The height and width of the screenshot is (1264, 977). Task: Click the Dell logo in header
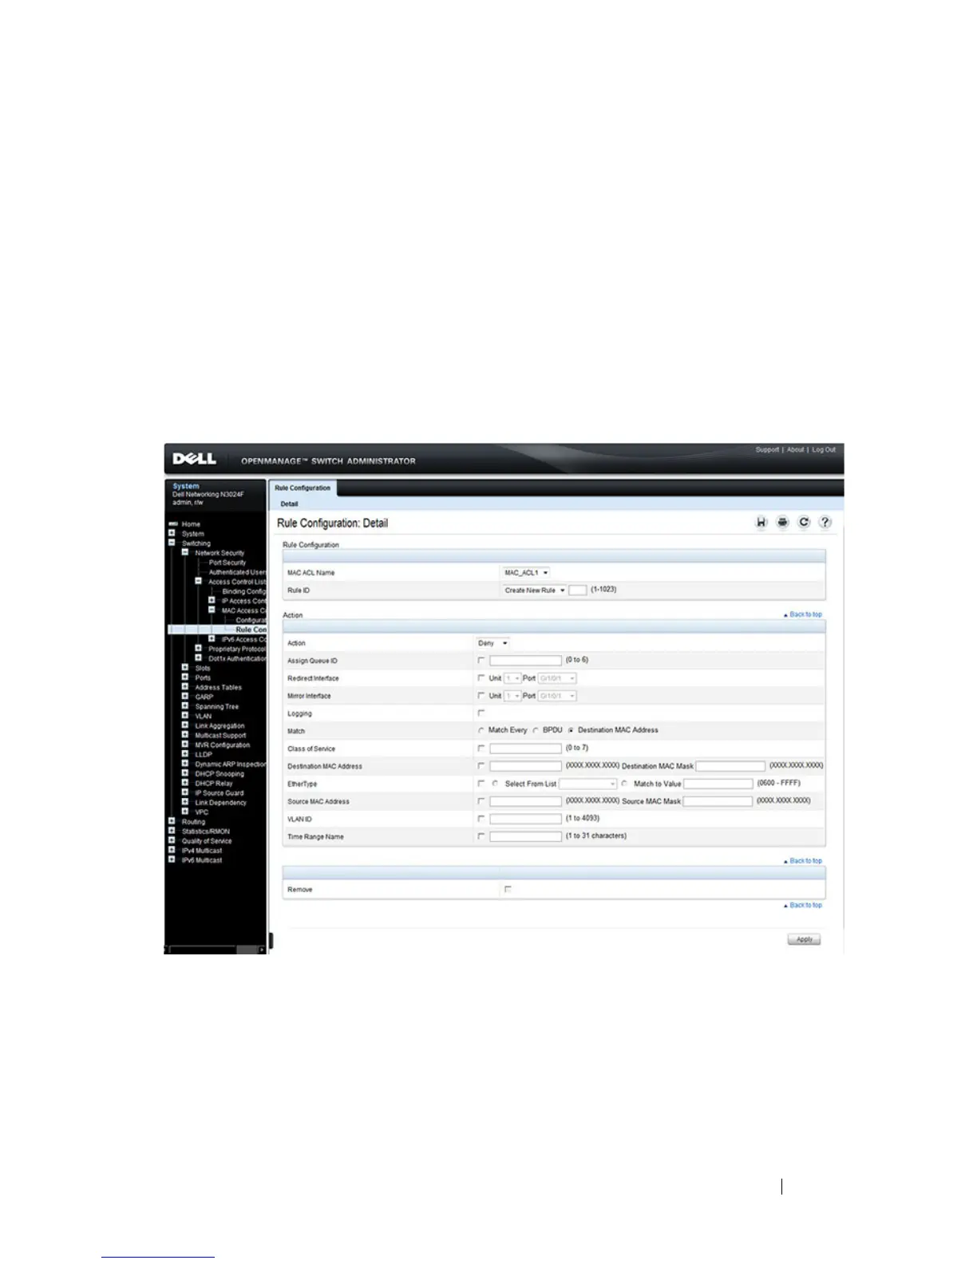194,459
